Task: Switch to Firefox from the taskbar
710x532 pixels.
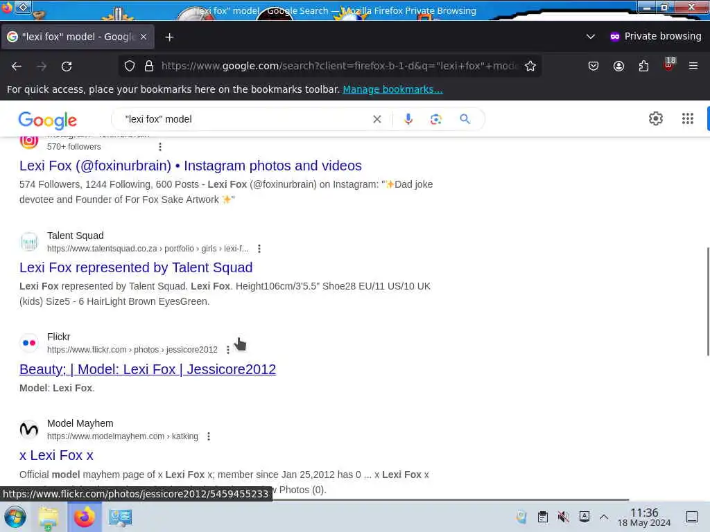Action: [x=84, y=517]
